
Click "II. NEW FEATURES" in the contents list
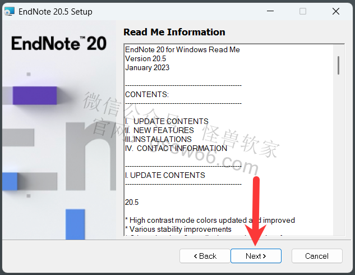tap(159, 130)
